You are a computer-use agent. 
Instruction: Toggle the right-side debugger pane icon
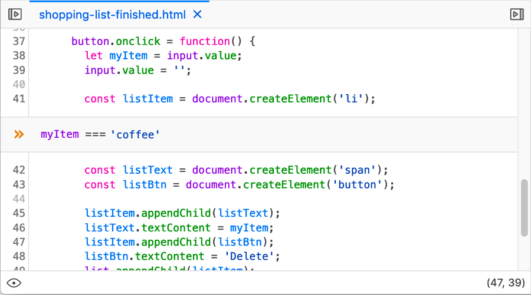516,14
